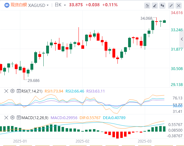This screenshot has height=146, width=184.
Task: Click the largest red MACD histogram bar
Action: pyautogui.click(x=117, y=135)
